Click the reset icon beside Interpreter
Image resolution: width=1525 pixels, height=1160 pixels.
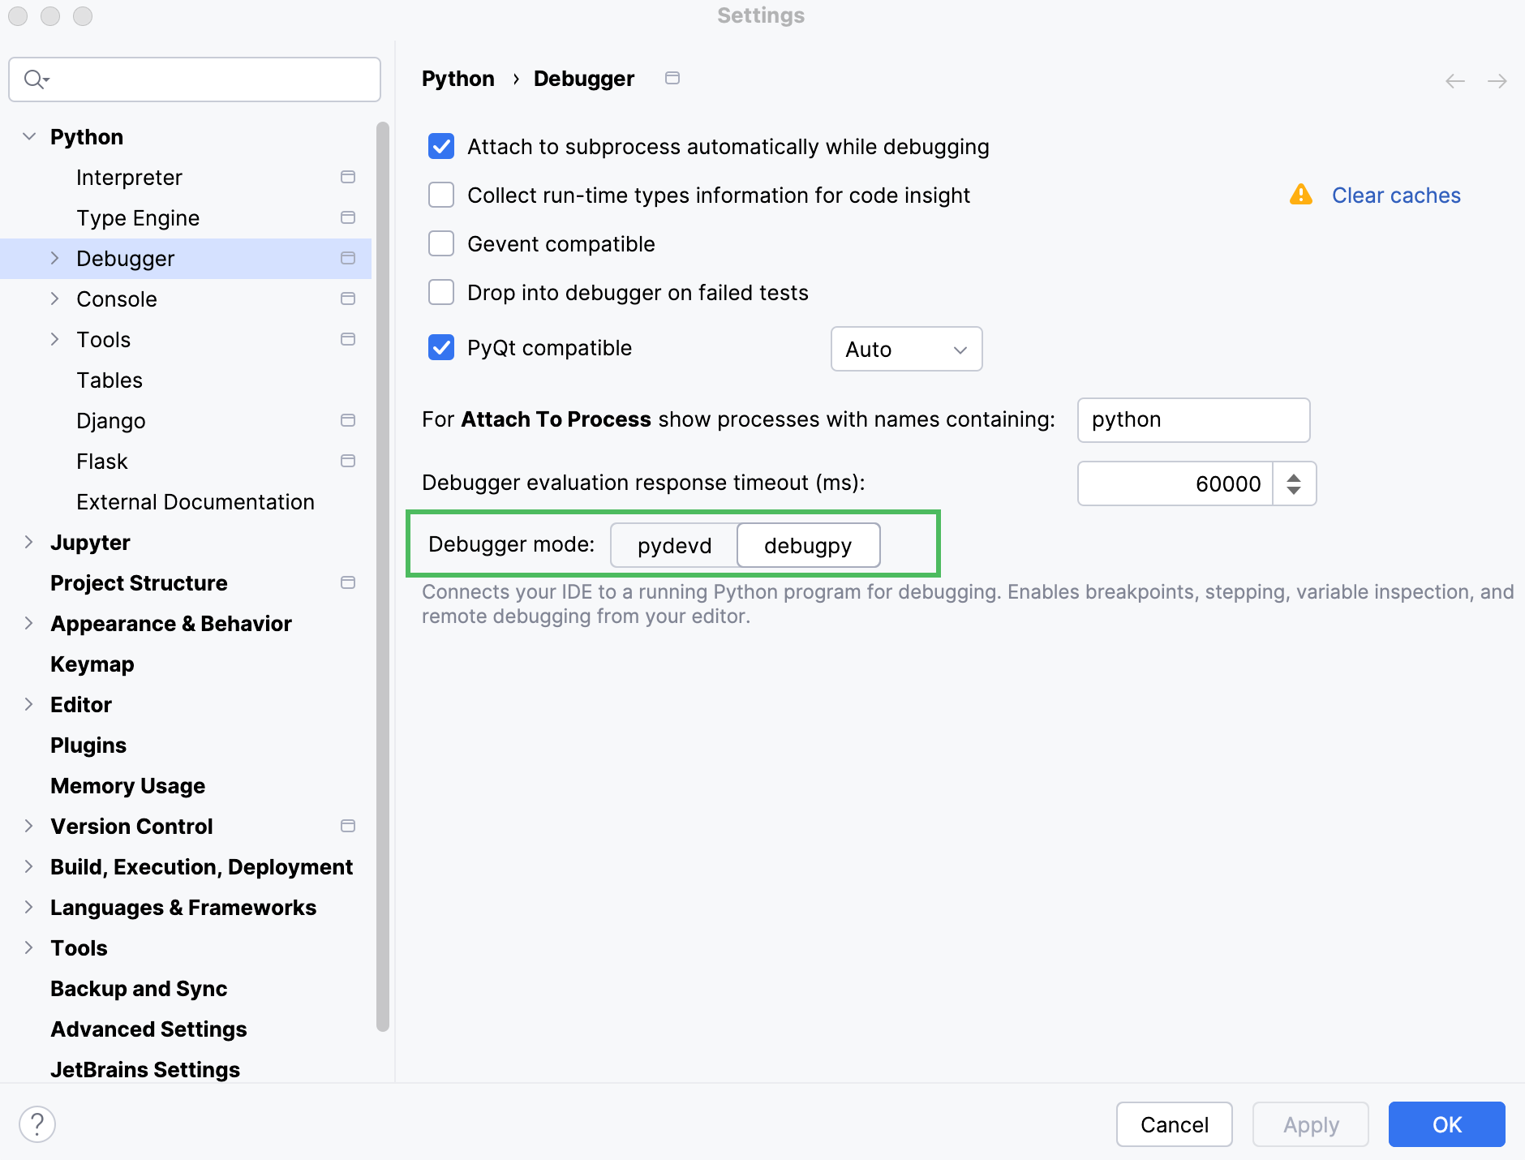coord(348,177)
